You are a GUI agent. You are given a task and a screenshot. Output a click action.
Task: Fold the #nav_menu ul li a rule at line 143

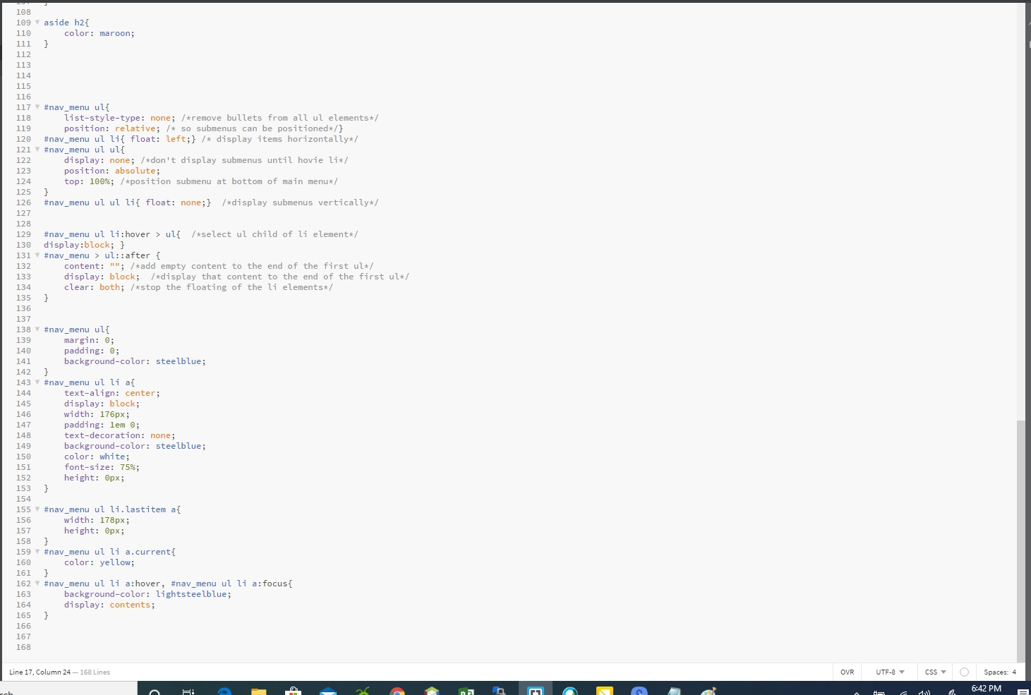point(37,382)
